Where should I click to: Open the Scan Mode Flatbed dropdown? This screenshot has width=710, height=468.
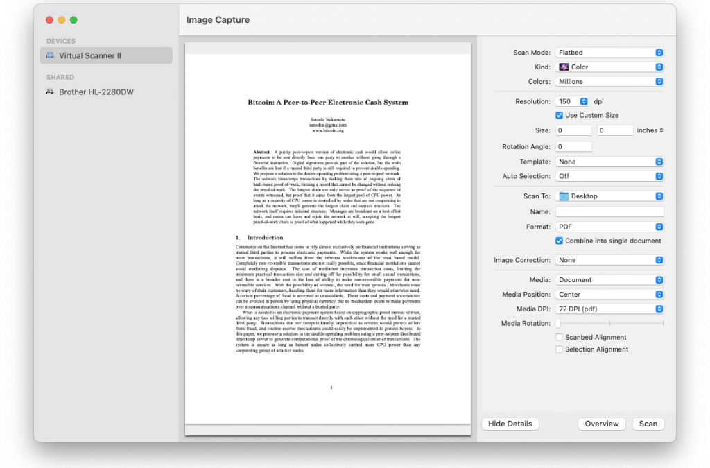[609, 53]
